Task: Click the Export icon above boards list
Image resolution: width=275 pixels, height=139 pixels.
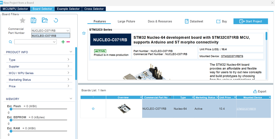Action: [255, 91]
